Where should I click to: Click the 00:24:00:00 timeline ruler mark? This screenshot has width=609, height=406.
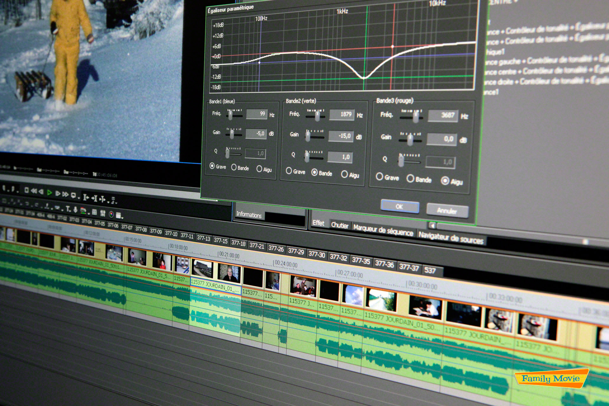(286, 264)
